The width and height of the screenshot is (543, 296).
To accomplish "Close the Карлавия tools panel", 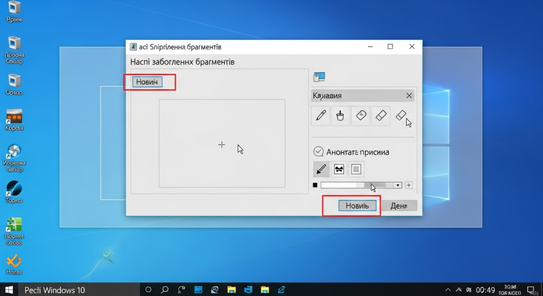I will [x=409, y=96].
